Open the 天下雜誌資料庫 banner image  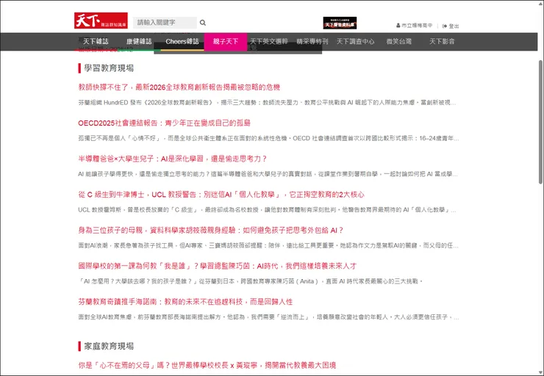340,23
